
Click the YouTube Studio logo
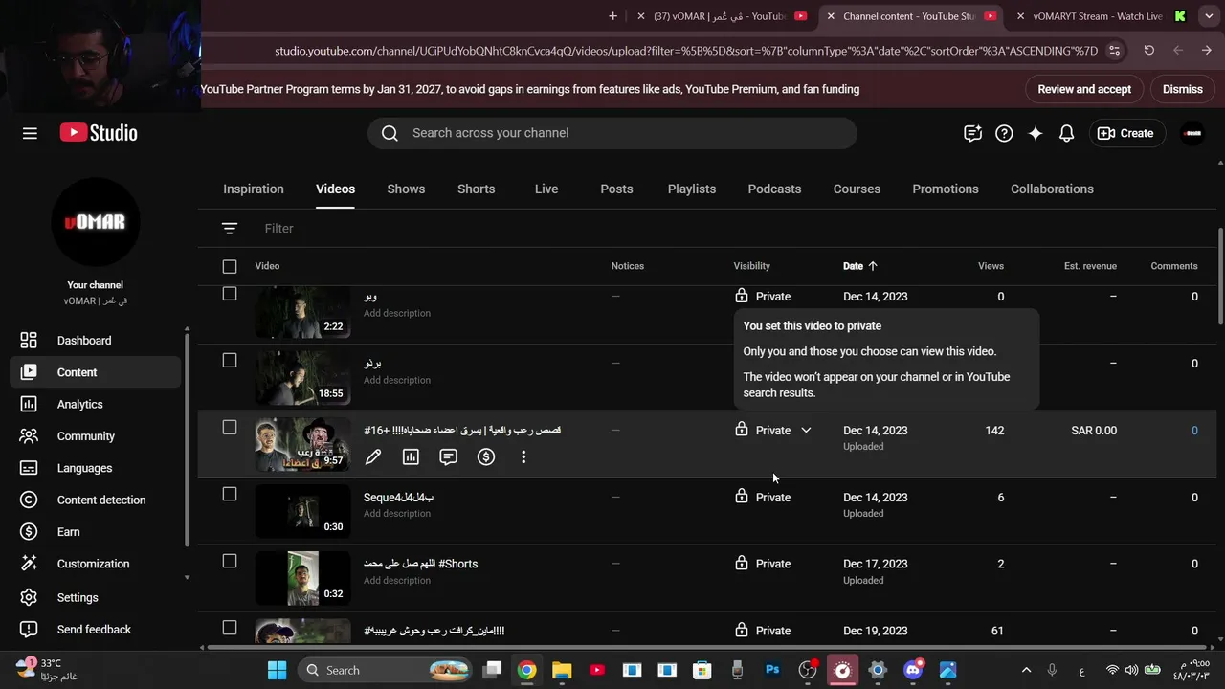coord(99,133)
